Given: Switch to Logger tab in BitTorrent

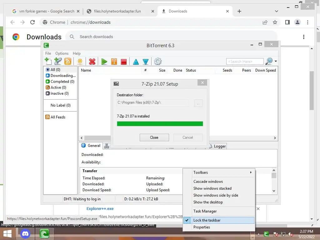Looking at the screenshot, I should (217, 146).
